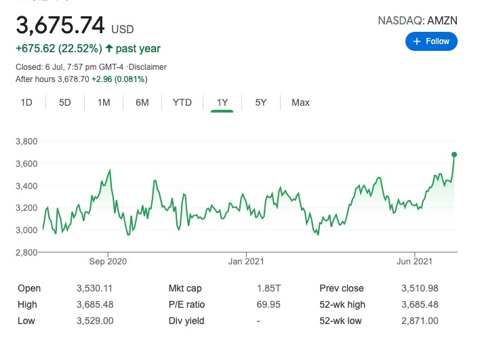Image resolution: width=480 pixels, height=341 pixels.
Task: Show the Max range chart
Action: click(300, 102)
